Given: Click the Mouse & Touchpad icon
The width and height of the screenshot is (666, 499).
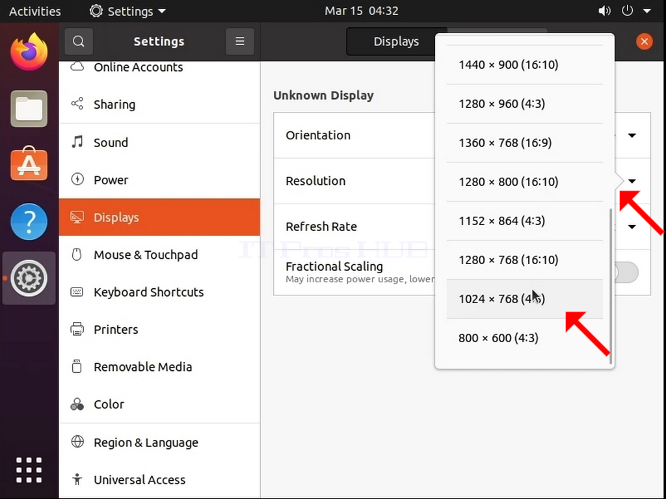Looking at the screenshot, I should 77,254.
